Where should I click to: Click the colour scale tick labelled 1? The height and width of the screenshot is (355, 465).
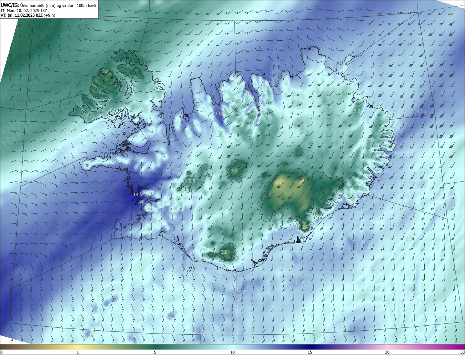tap(78, 352)
